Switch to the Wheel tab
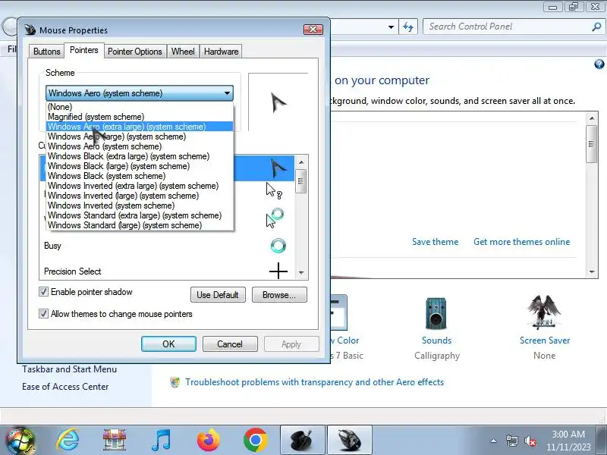 [183, 52]
